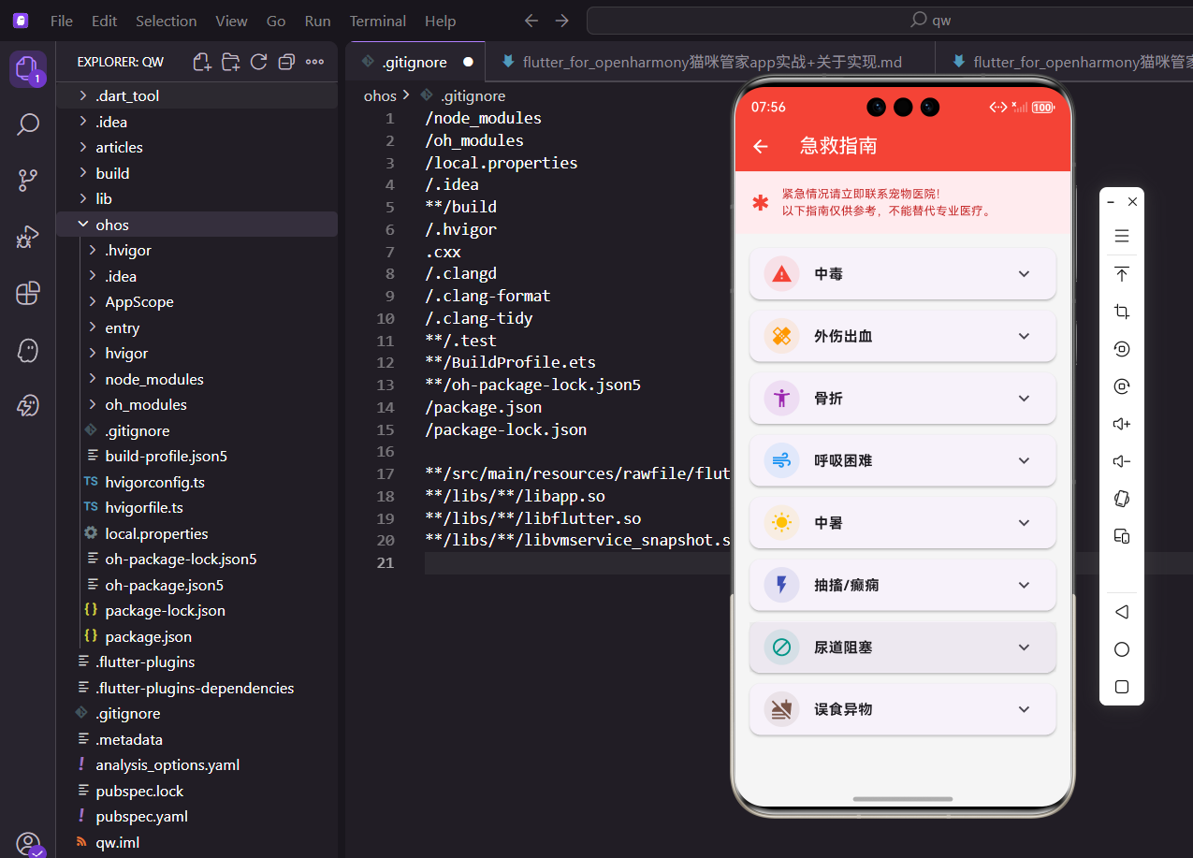This screenshot has height=858, width=1193.
Task: Open the Run and Debug icon
Action: [x=27, y=237]
